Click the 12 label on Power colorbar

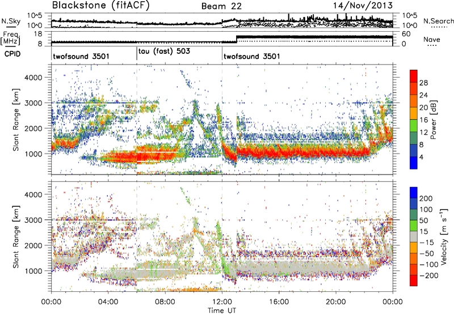point(423,133)
